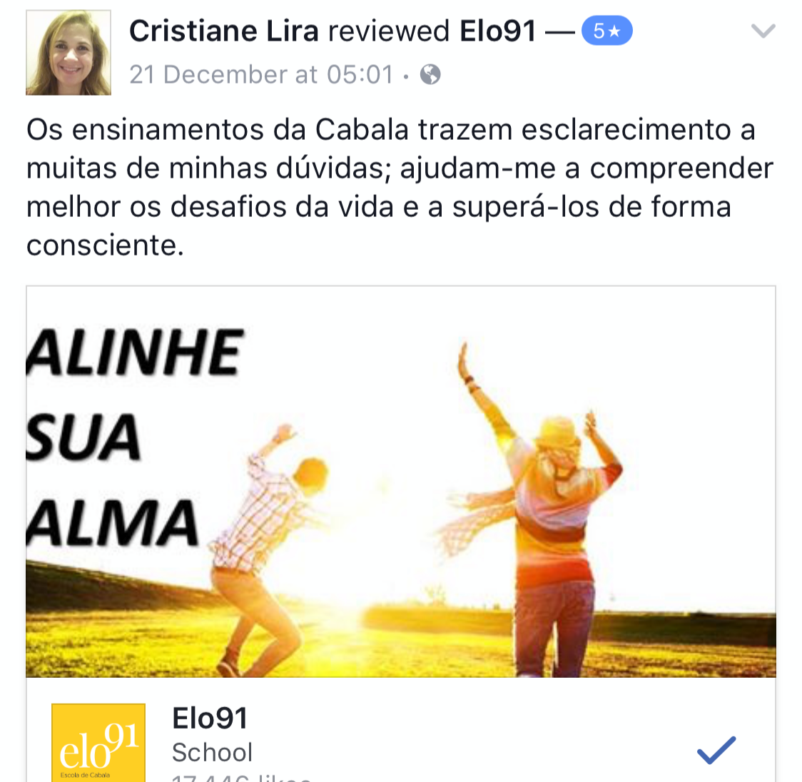Open the Elo91 page title in card
Screen dimensions: 802x782
tap(210, 718)
